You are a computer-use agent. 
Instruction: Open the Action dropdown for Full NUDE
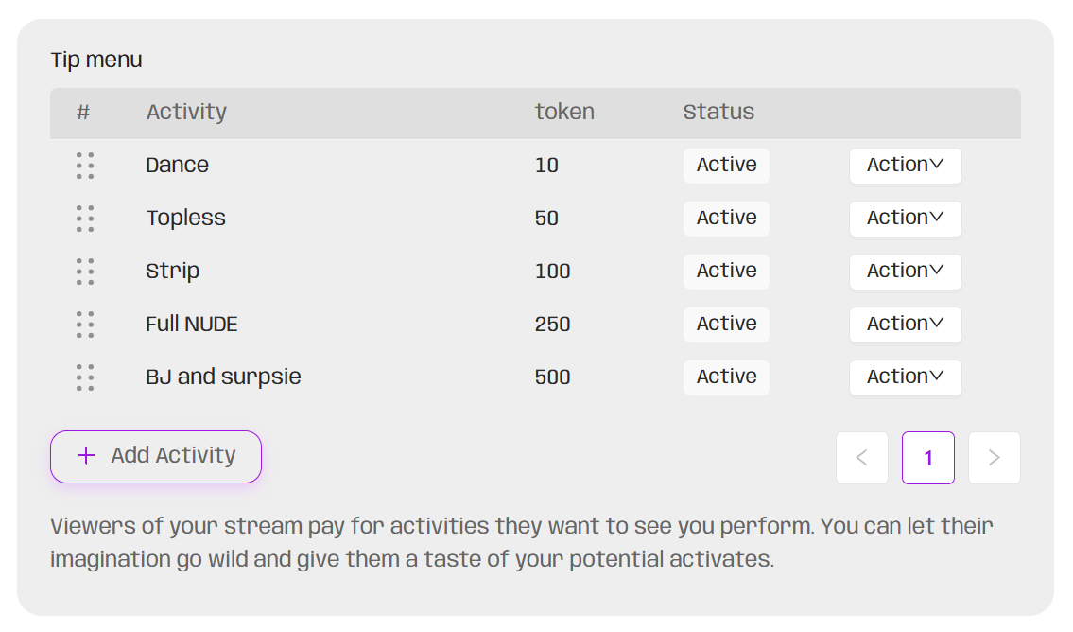point(905,325)
